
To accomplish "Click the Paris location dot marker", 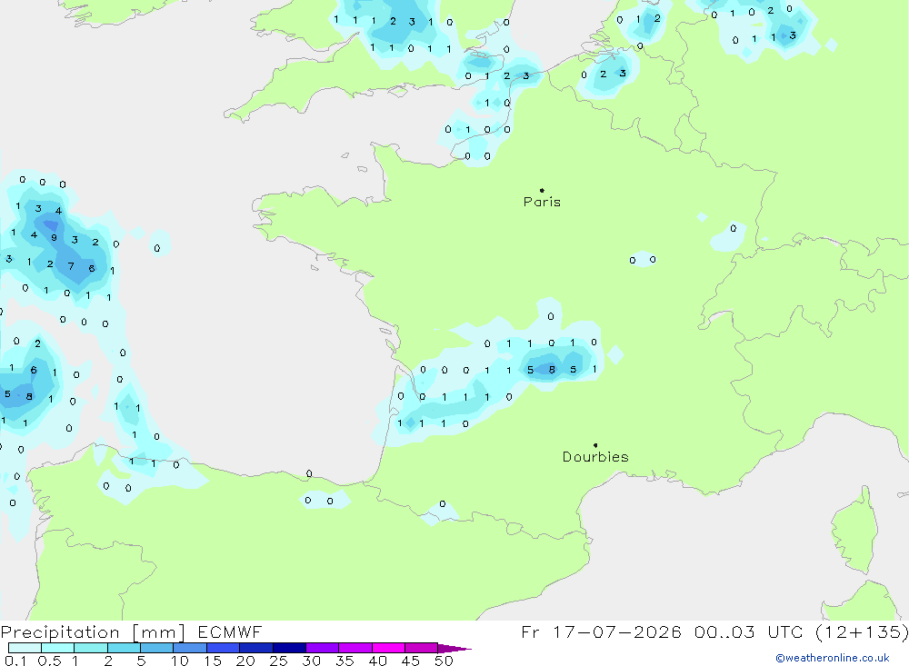I will [x=542, y=190].
